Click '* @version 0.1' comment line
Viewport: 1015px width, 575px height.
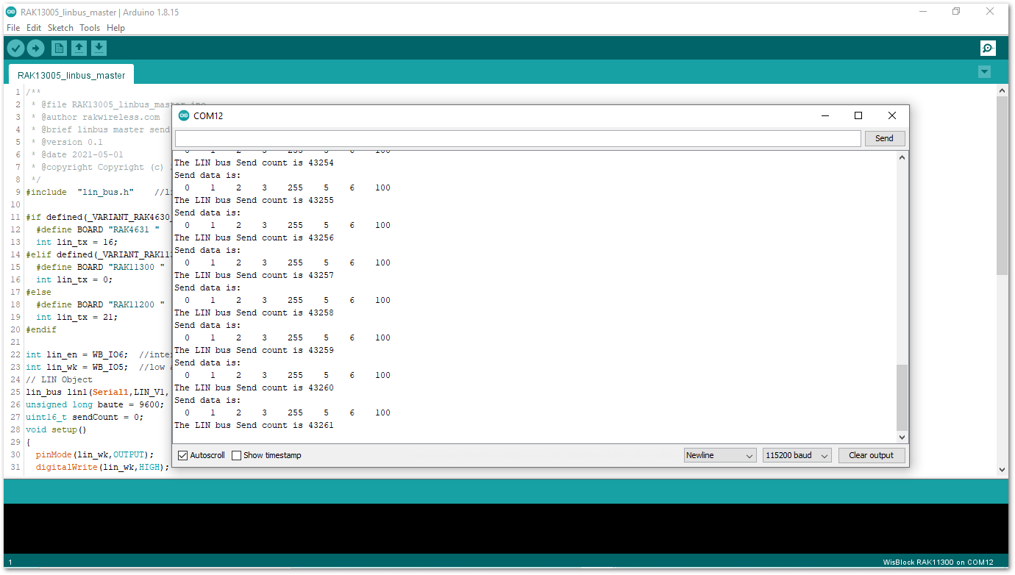[x=67, y=142]
